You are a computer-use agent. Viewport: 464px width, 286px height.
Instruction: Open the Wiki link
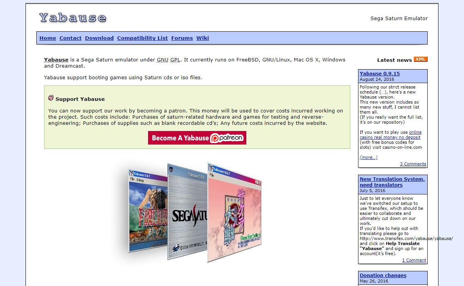[203, 38]
